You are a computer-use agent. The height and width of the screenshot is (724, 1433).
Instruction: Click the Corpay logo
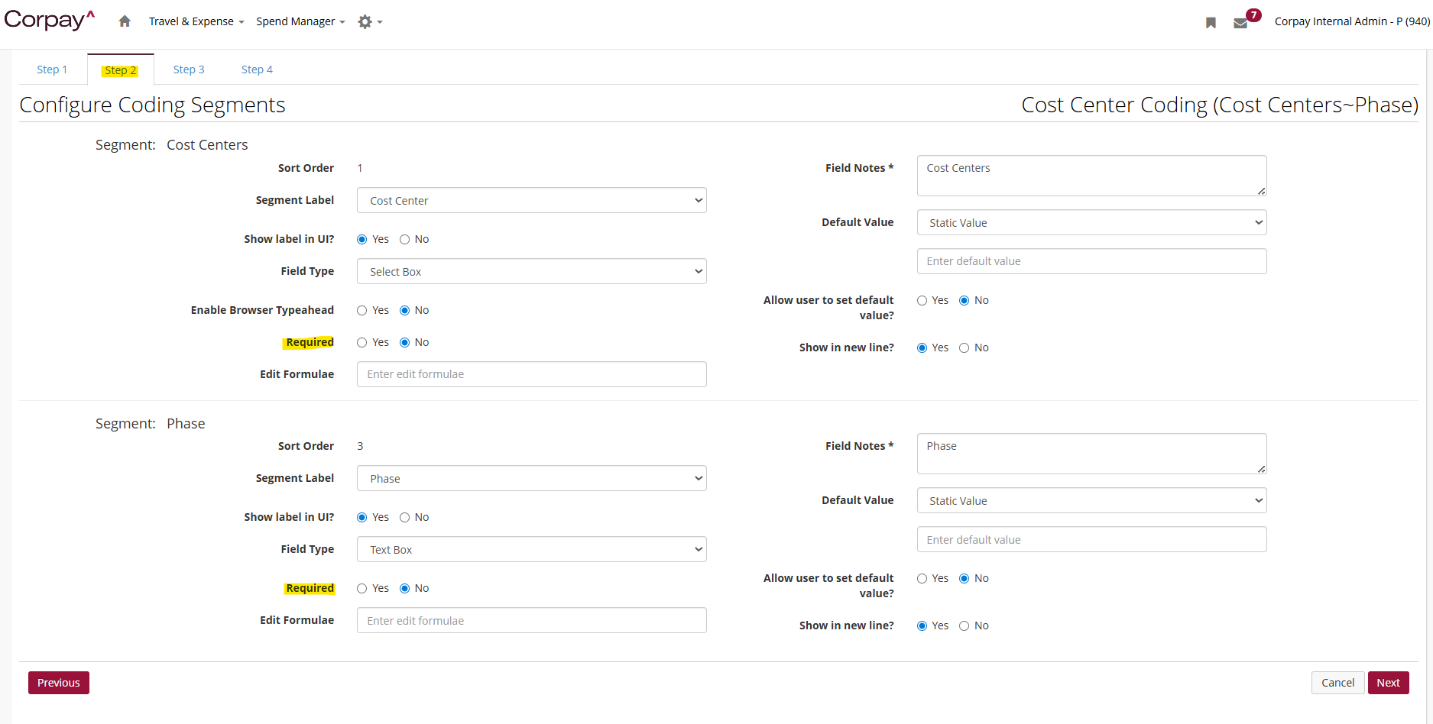(49, 20)
